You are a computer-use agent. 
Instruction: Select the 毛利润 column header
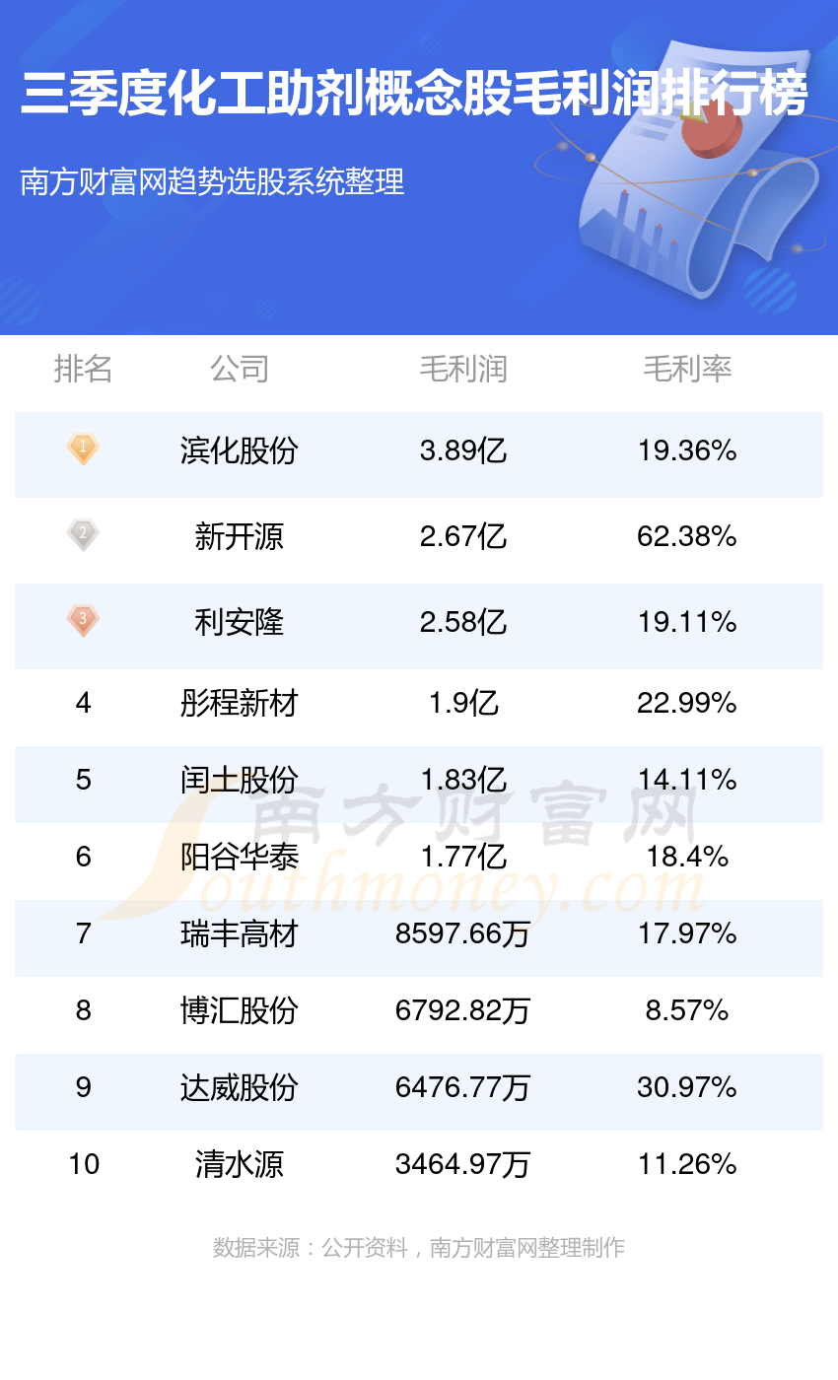(463, 369)
